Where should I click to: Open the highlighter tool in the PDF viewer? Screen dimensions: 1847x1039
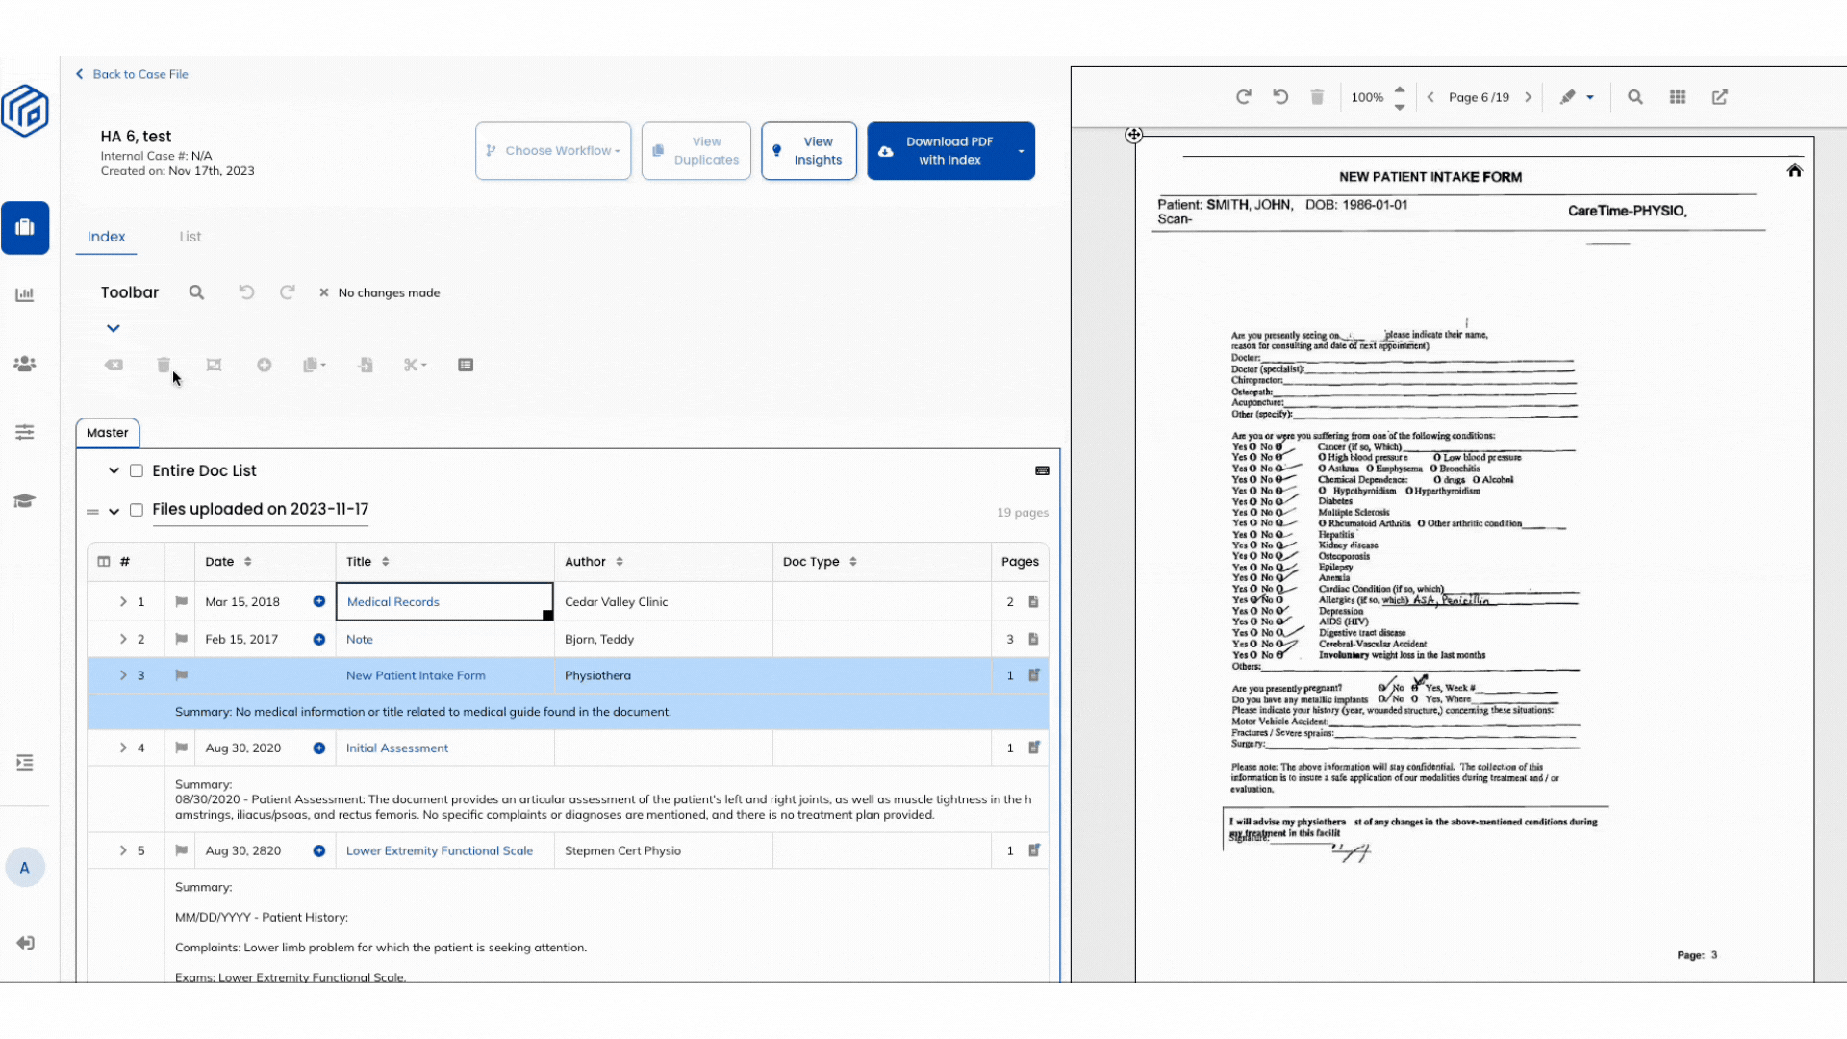click(1570, 96)
